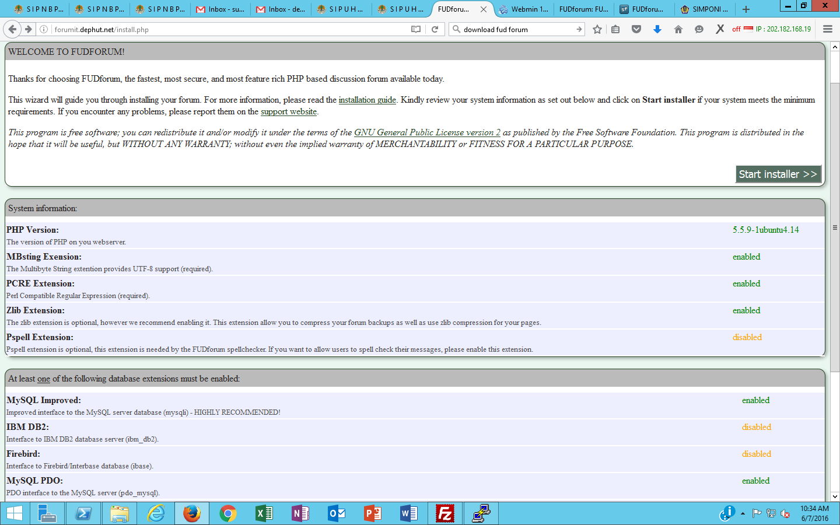Switch to FUDforu tab with SF icon

pos(643,9)
